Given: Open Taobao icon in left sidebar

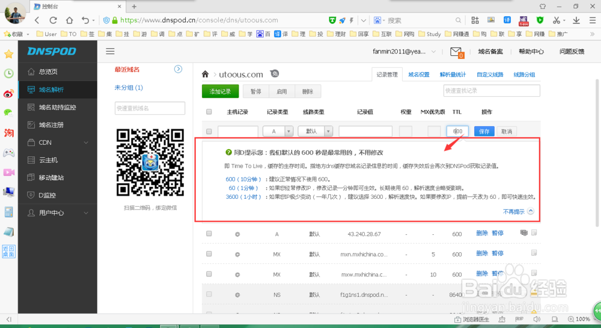Looking at the screenshot, I should (8, 133).
